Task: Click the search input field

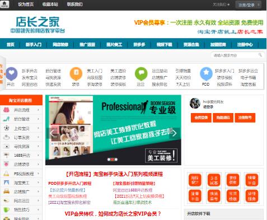Action: tap(235, 55)
